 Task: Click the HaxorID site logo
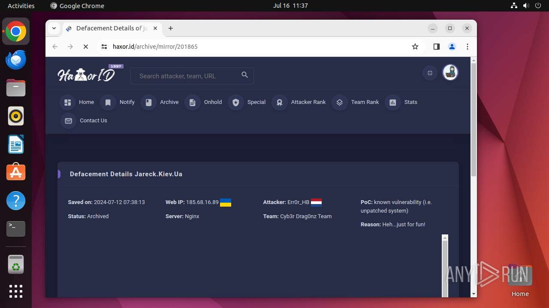(90, 74)
